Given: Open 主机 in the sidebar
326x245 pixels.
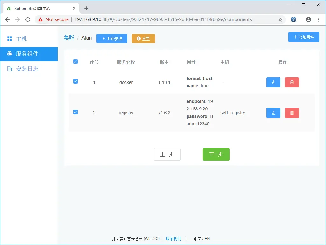Looking at the screenshot, I should tap(29, 39).
